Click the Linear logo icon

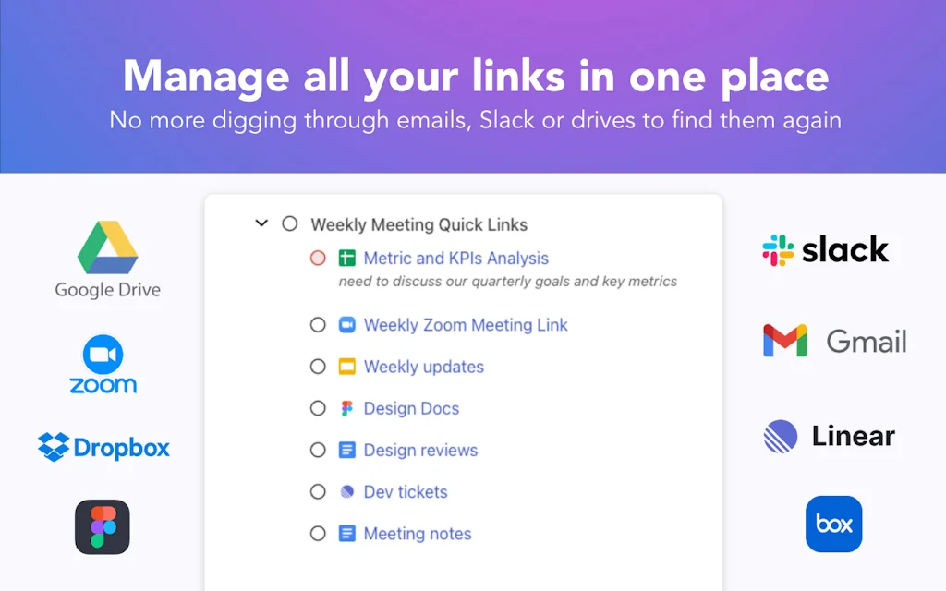point(781,436)
